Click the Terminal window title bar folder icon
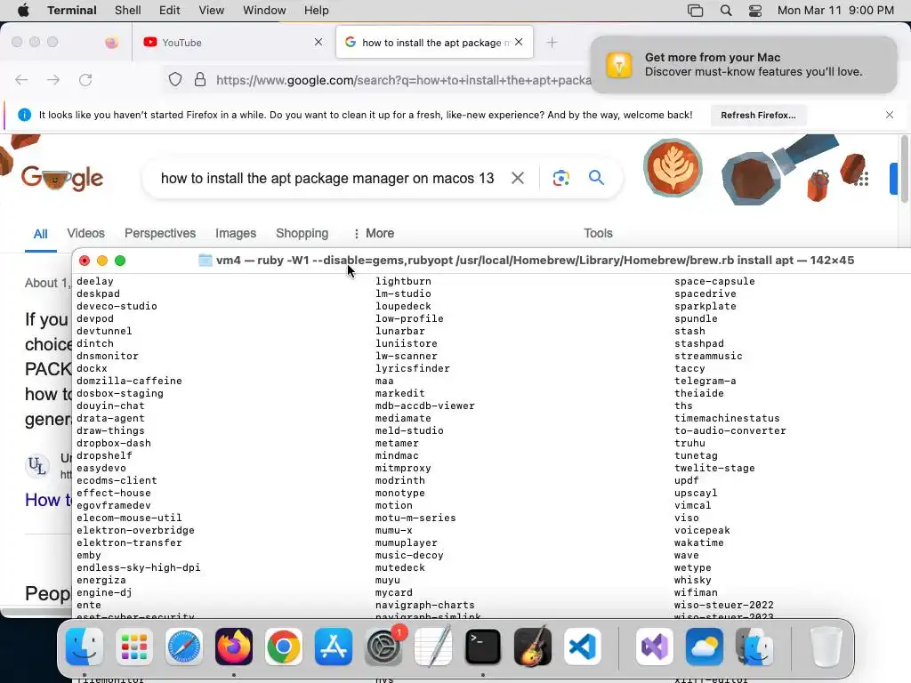 pyautogui.click(x=206, y=261)
